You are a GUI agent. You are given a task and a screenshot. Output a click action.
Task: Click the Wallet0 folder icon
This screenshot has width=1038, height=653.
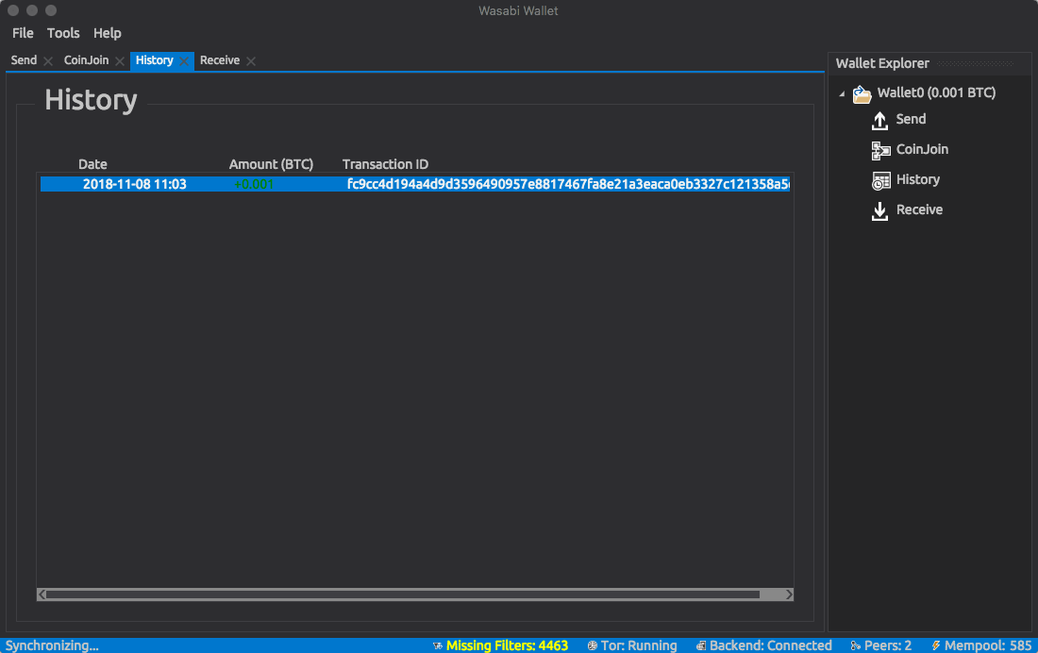click(862, 94)
